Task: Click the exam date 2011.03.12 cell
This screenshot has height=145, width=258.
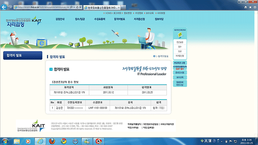Action: [x=108, y=93]
